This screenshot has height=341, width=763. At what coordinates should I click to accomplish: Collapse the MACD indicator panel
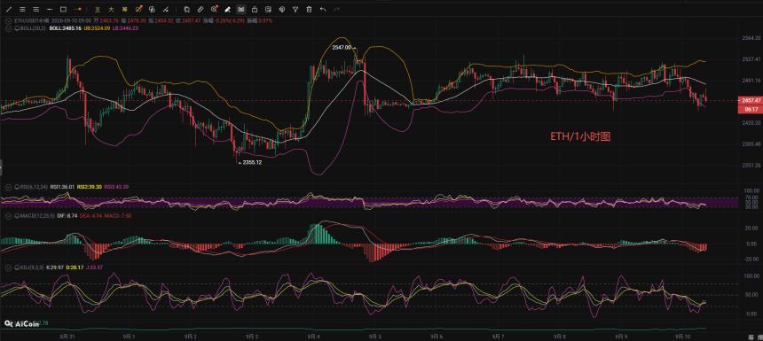(x=8, y=215)
